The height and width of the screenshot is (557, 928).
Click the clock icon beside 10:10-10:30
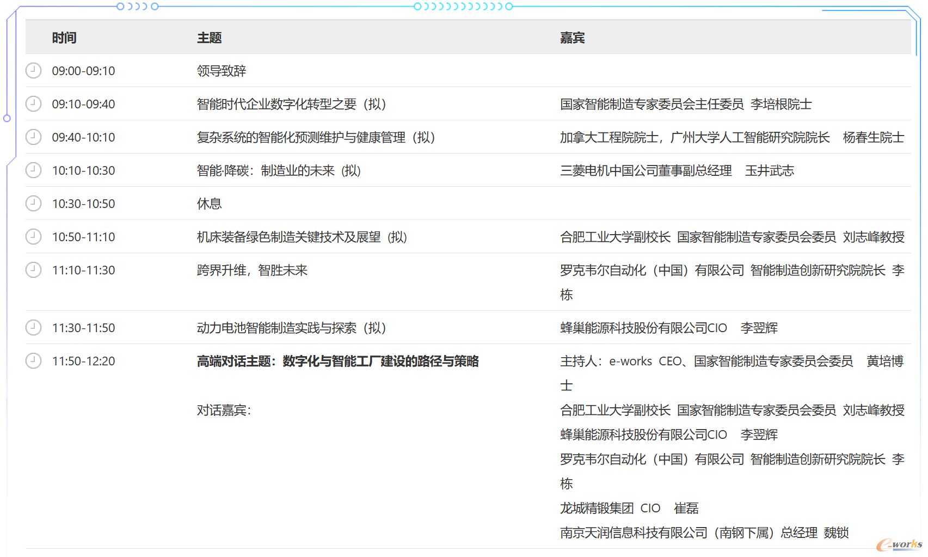click(x=33, y=170)
